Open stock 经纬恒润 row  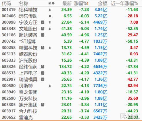(71, 67)
